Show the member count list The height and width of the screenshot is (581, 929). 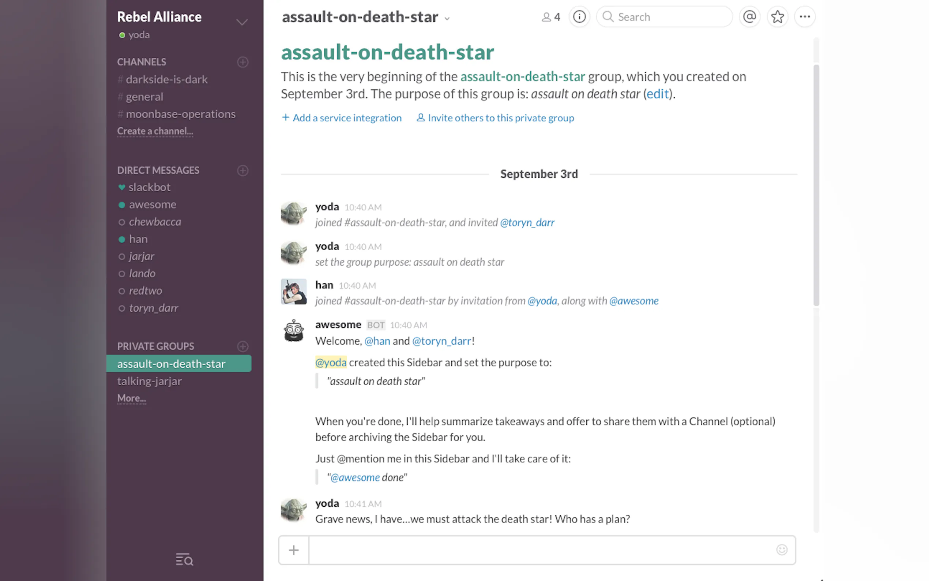(x=551, y=17)
